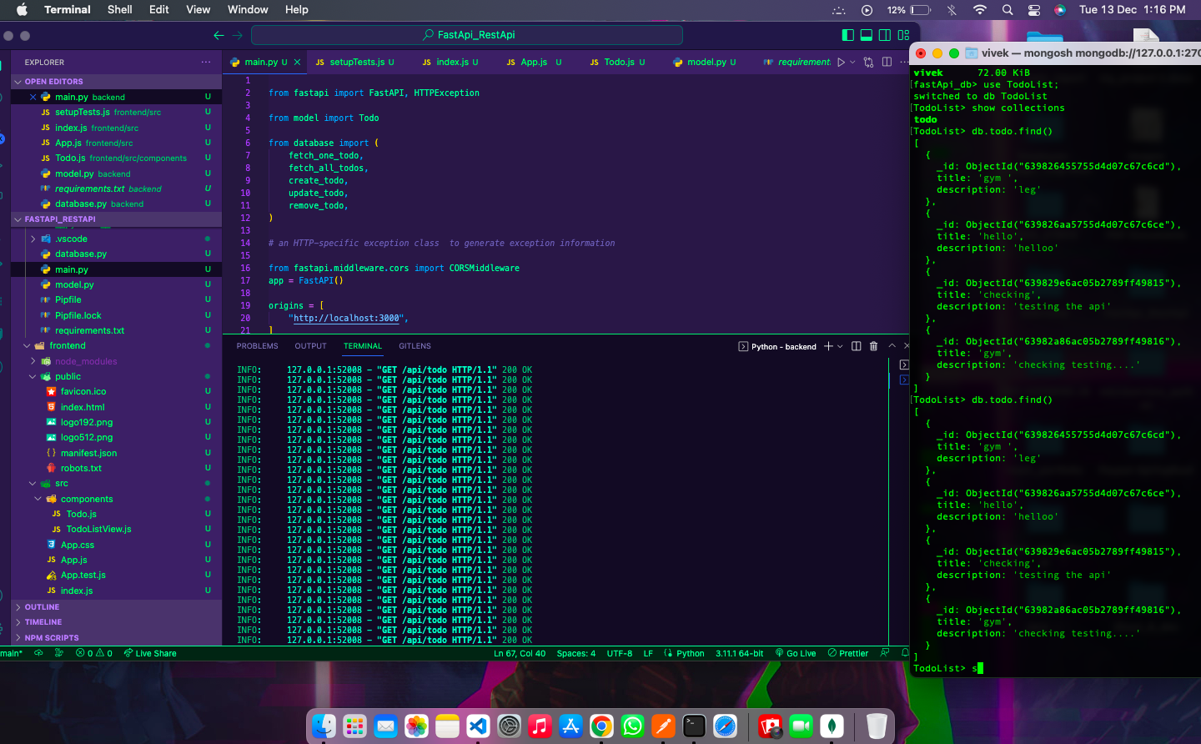Open Spotlight search from the menu bar
This screenshot has width=1201, height=744.
tap(1006, 9)
